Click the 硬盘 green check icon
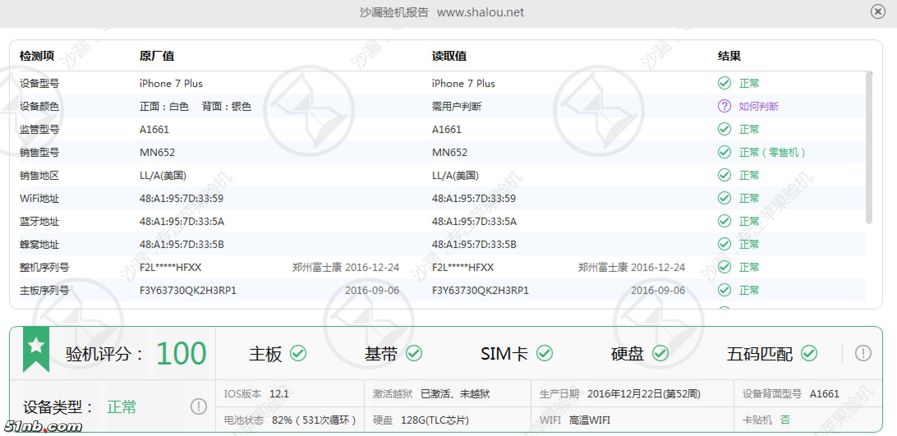Image resolution: width=897 pixels, height=436 pixels. coord(660,353)
